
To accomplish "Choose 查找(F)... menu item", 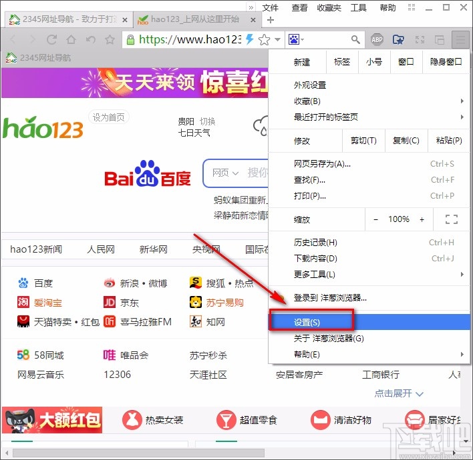I will click(369, 180).
